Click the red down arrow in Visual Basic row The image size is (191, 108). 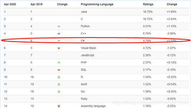59,48
